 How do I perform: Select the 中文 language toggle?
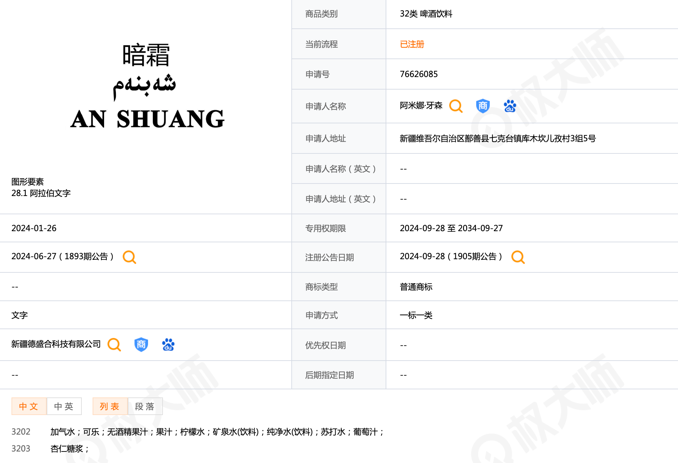point(29,406)
